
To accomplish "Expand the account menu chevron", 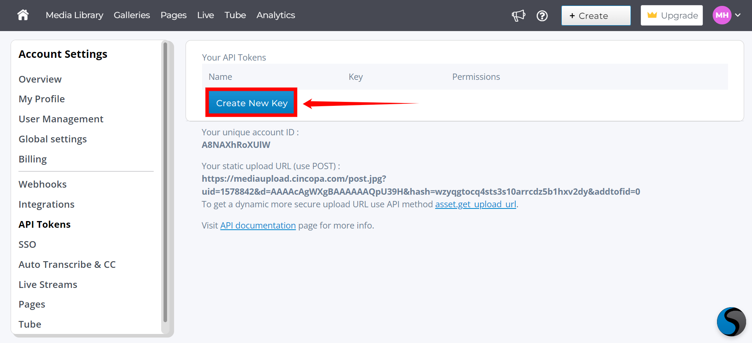I will click(x=738, y=15).
